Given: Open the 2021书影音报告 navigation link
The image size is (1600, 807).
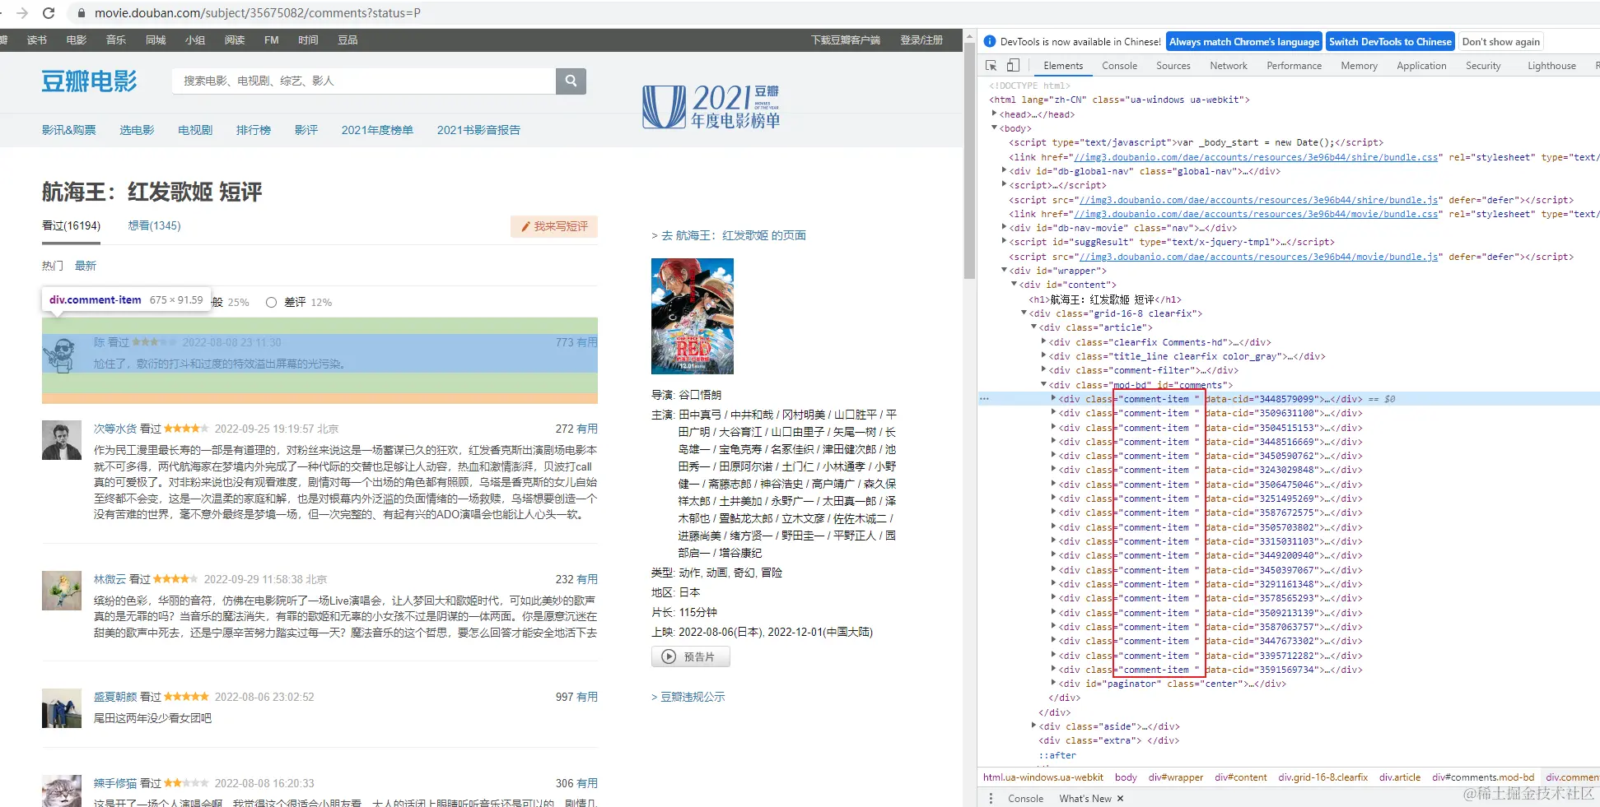Looking at the screenshot, I should coord(478,130).
